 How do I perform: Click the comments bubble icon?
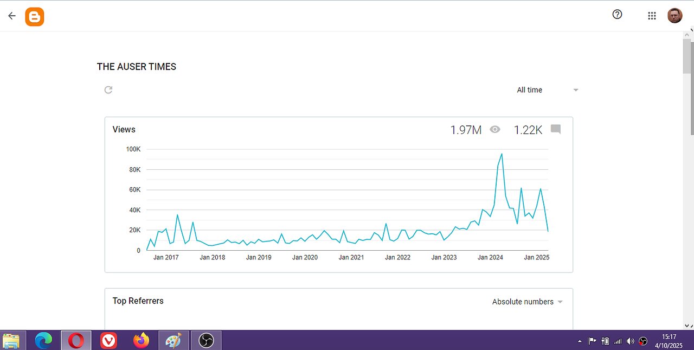click(555, 129)
